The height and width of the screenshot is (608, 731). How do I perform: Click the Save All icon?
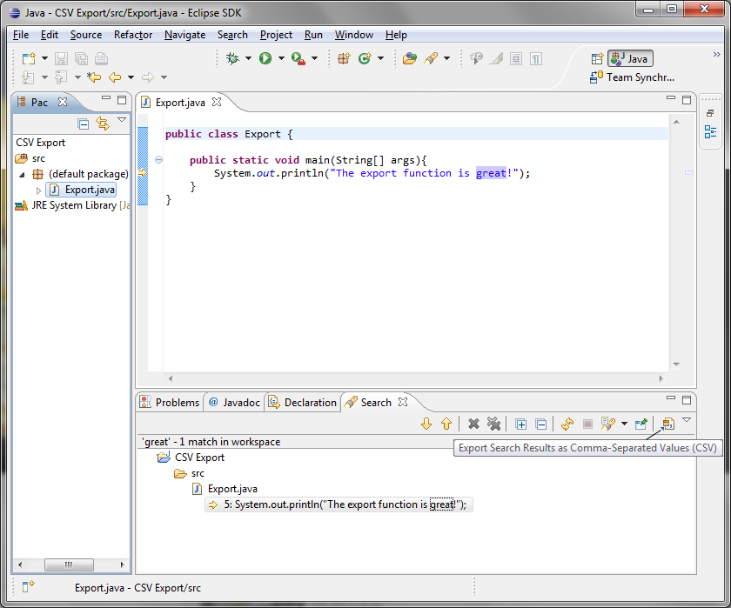pyautogui.click(x=82, y=58)
